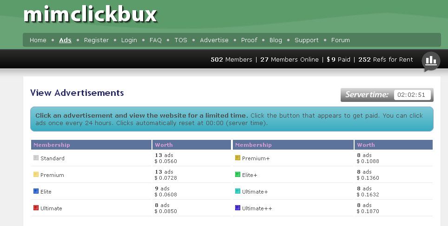This screenshot has height=226, width=448.
Task: View the TOS page
Action: (181, 40)
